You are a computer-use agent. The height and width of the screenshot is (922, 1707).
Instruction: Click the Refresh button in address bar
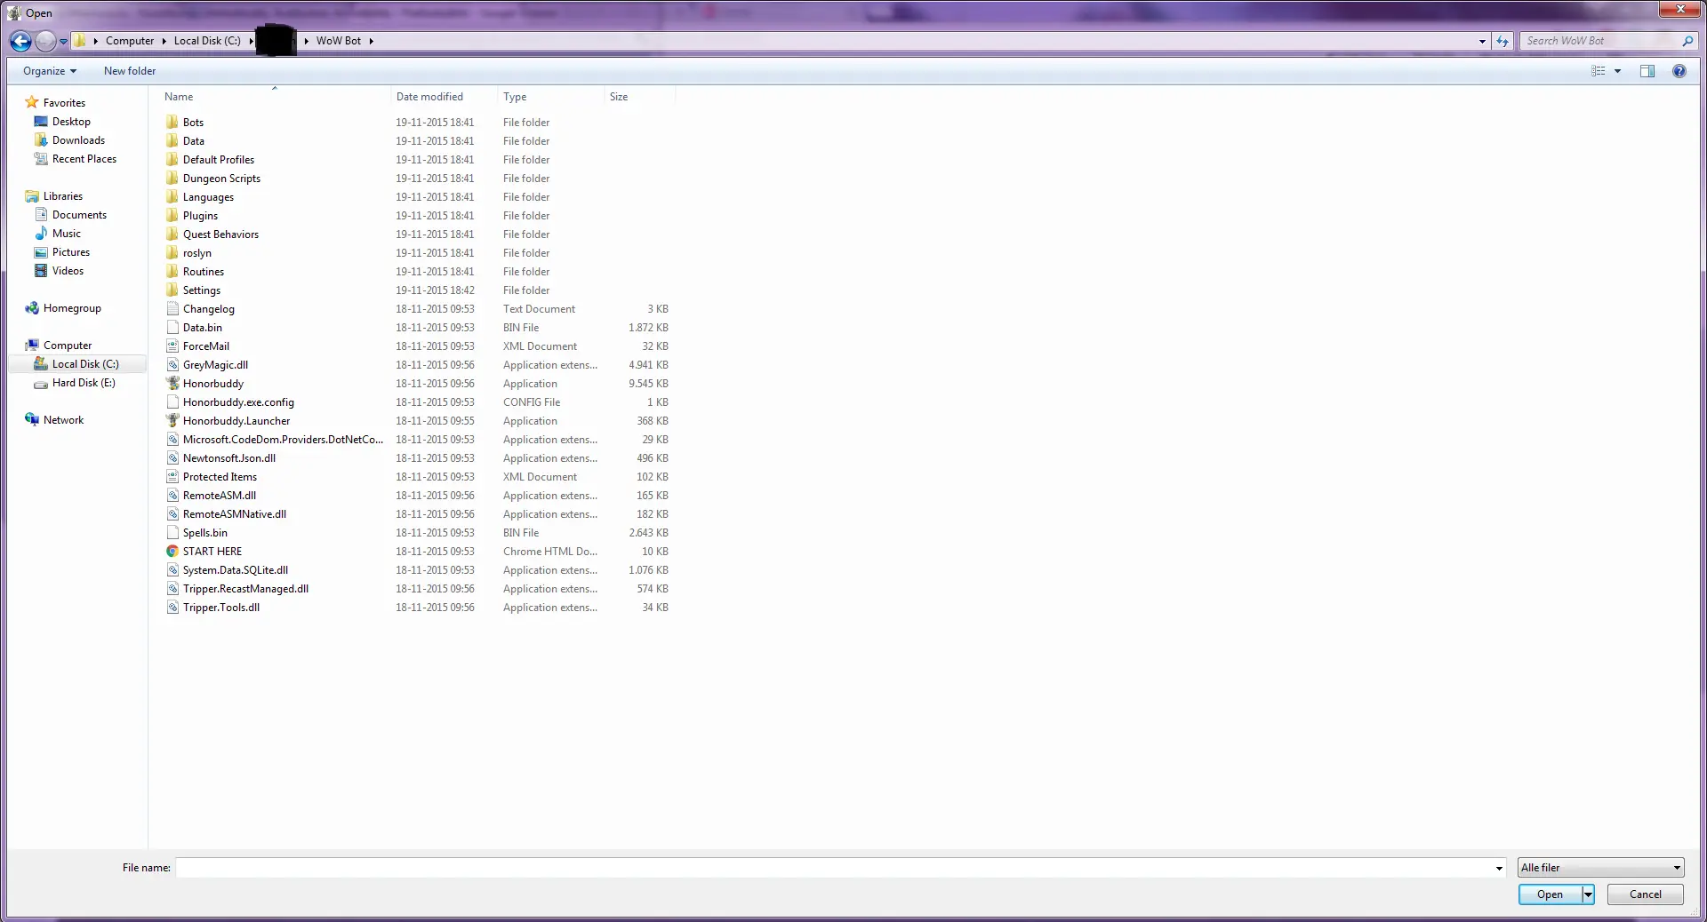pyautogui.click(x=1503, y=41)
